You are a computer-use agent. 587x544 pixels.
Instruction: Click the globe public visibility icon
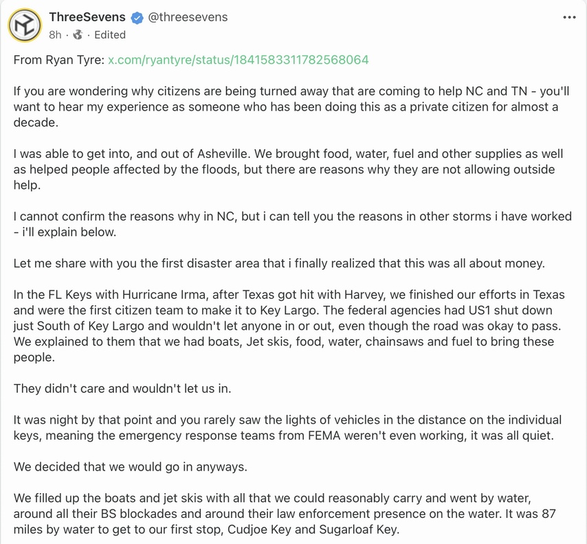click(x=77, y=34)
